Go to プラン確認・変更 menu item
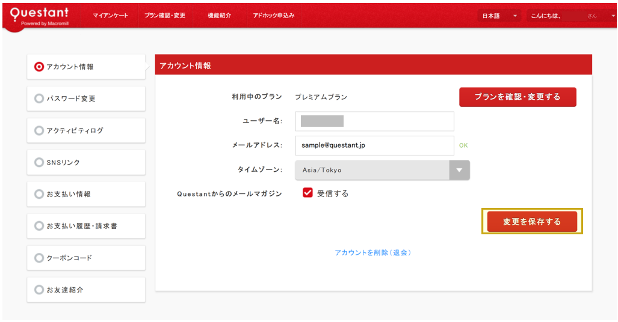618x322 pixels. tap(165, 16)
